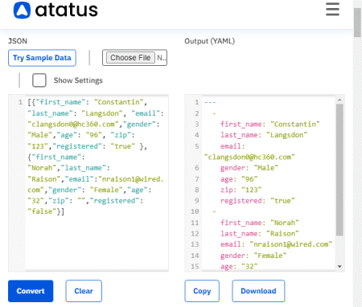Click the YAML output scroll-down arrow
Screen dimensions: 362x307
point(339,267)
